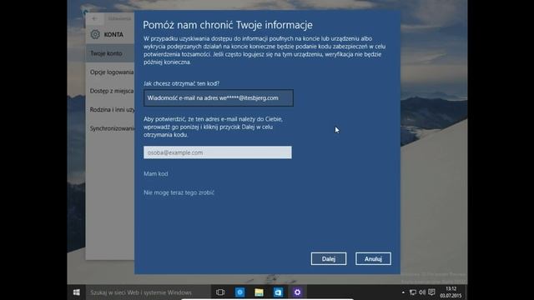Viewport: 534px width, 300px height.
Task: Click the Anuluj button
Action: (x=373, y=259)
